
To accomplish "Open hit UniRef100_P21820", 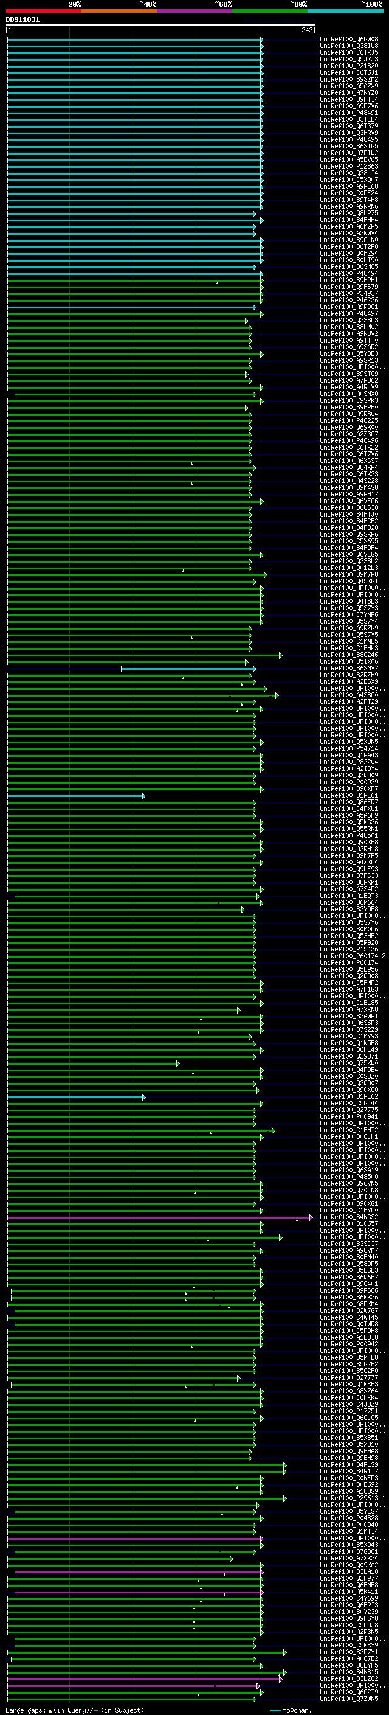I will 349,66.
